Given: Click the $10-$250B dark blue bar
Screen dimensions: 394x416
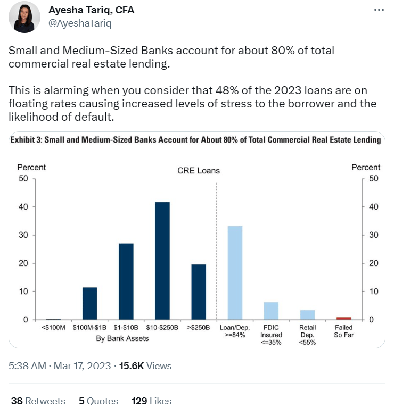Looking at the screenshot, I should pyautogui.click(x=162, y=261).
